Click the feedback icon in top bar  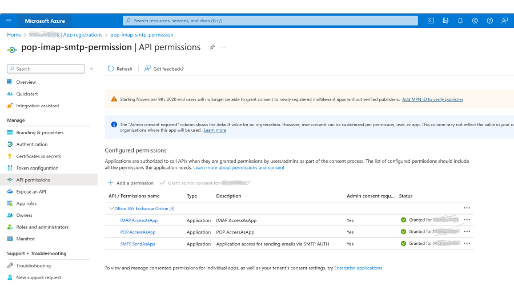[x=505, y=21]
